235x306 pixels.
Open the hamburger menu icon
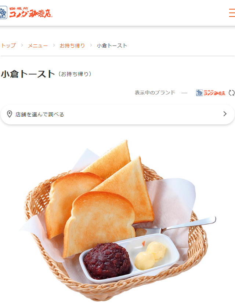pyautogui.click(x=232, y=13)
